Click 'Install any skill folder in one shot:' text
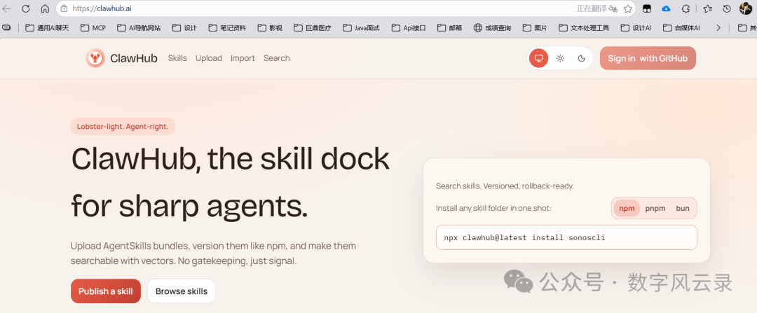The width and height of the screenshot is (757, 313). click(x=493, y=209)
